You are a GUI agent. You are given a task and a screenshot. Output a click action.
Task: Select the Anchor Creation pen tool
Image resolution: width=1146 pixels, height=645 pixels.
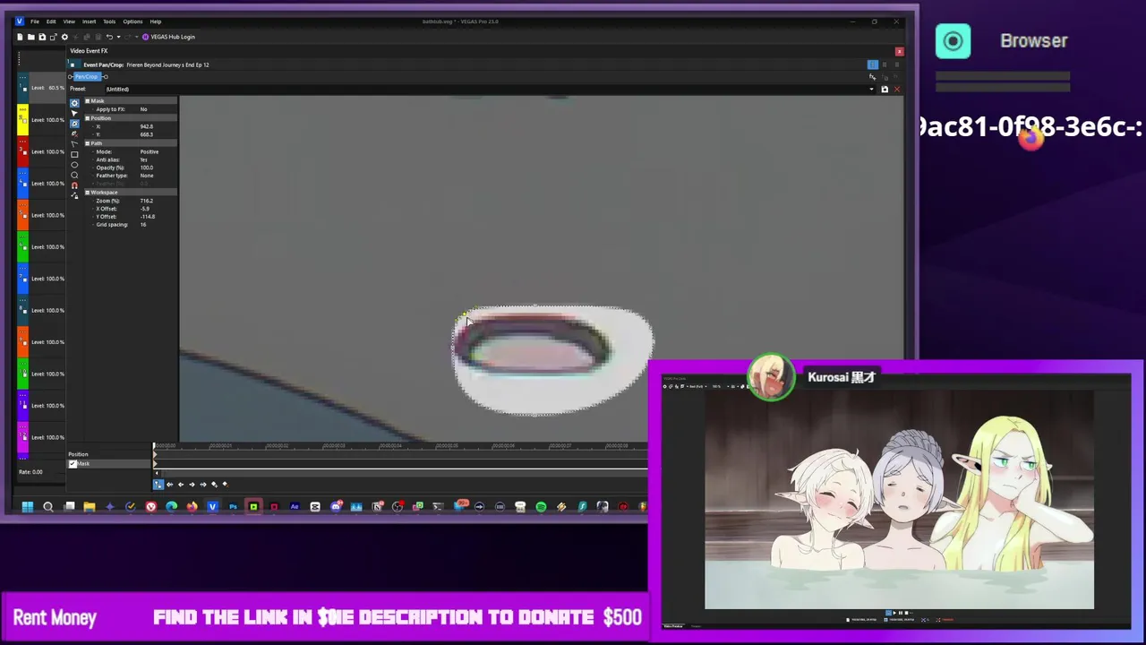pos(74,124)
